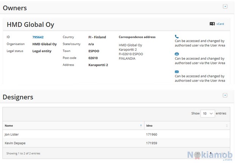Collapse the Owners section
The height and width of the screenshot is (163, 235).
pyautogui.click(x=225, y=6)
